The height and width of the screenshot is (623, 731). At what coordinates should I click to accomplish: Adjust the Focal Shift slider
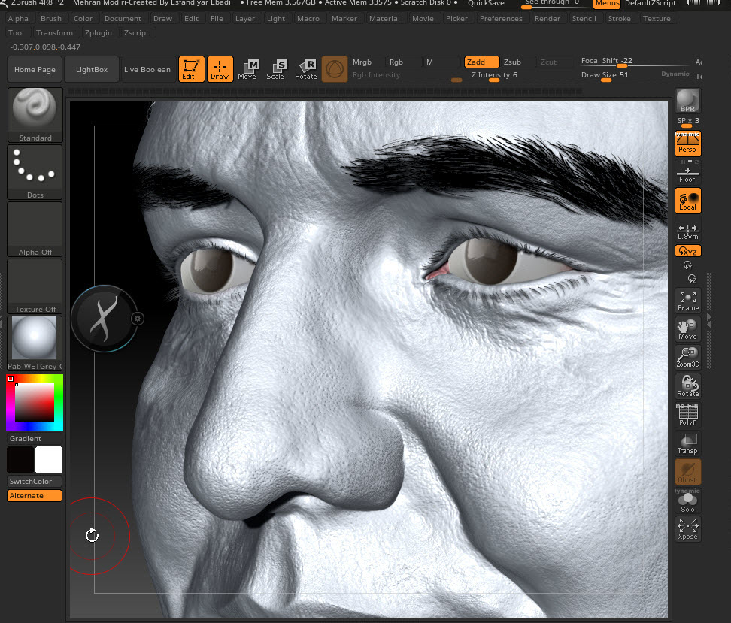point(635,62)
